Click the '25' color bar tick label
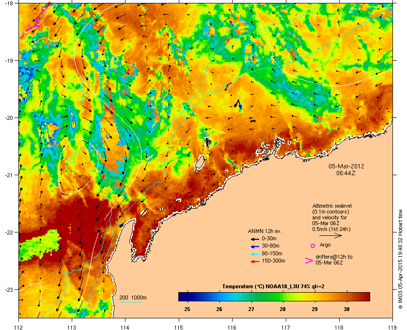Screen dimensions: 407x330 pos(187,310)
